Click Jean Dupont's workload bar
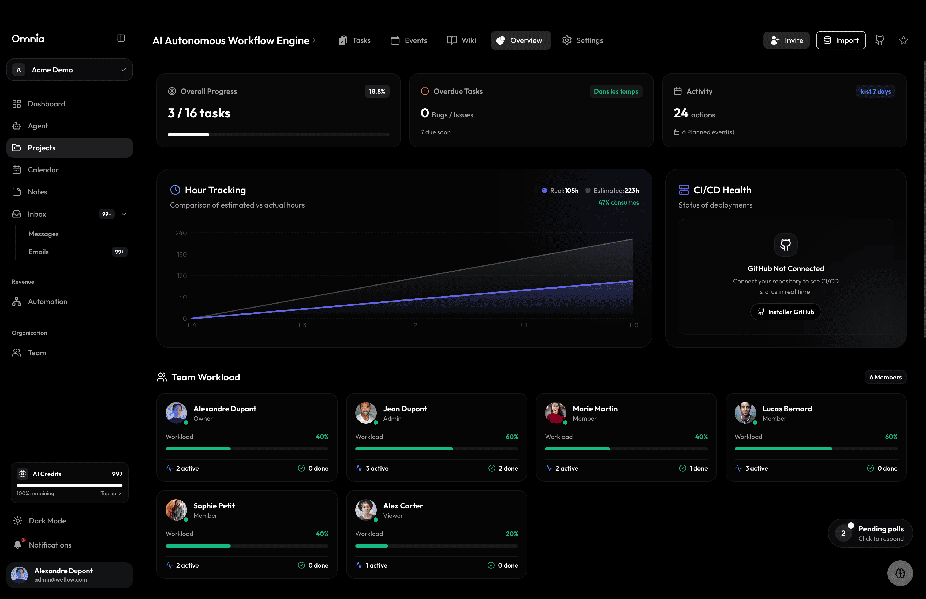 [x=436, y=449]
